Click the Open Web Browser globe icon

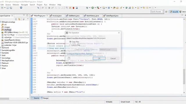coord(126,8)
